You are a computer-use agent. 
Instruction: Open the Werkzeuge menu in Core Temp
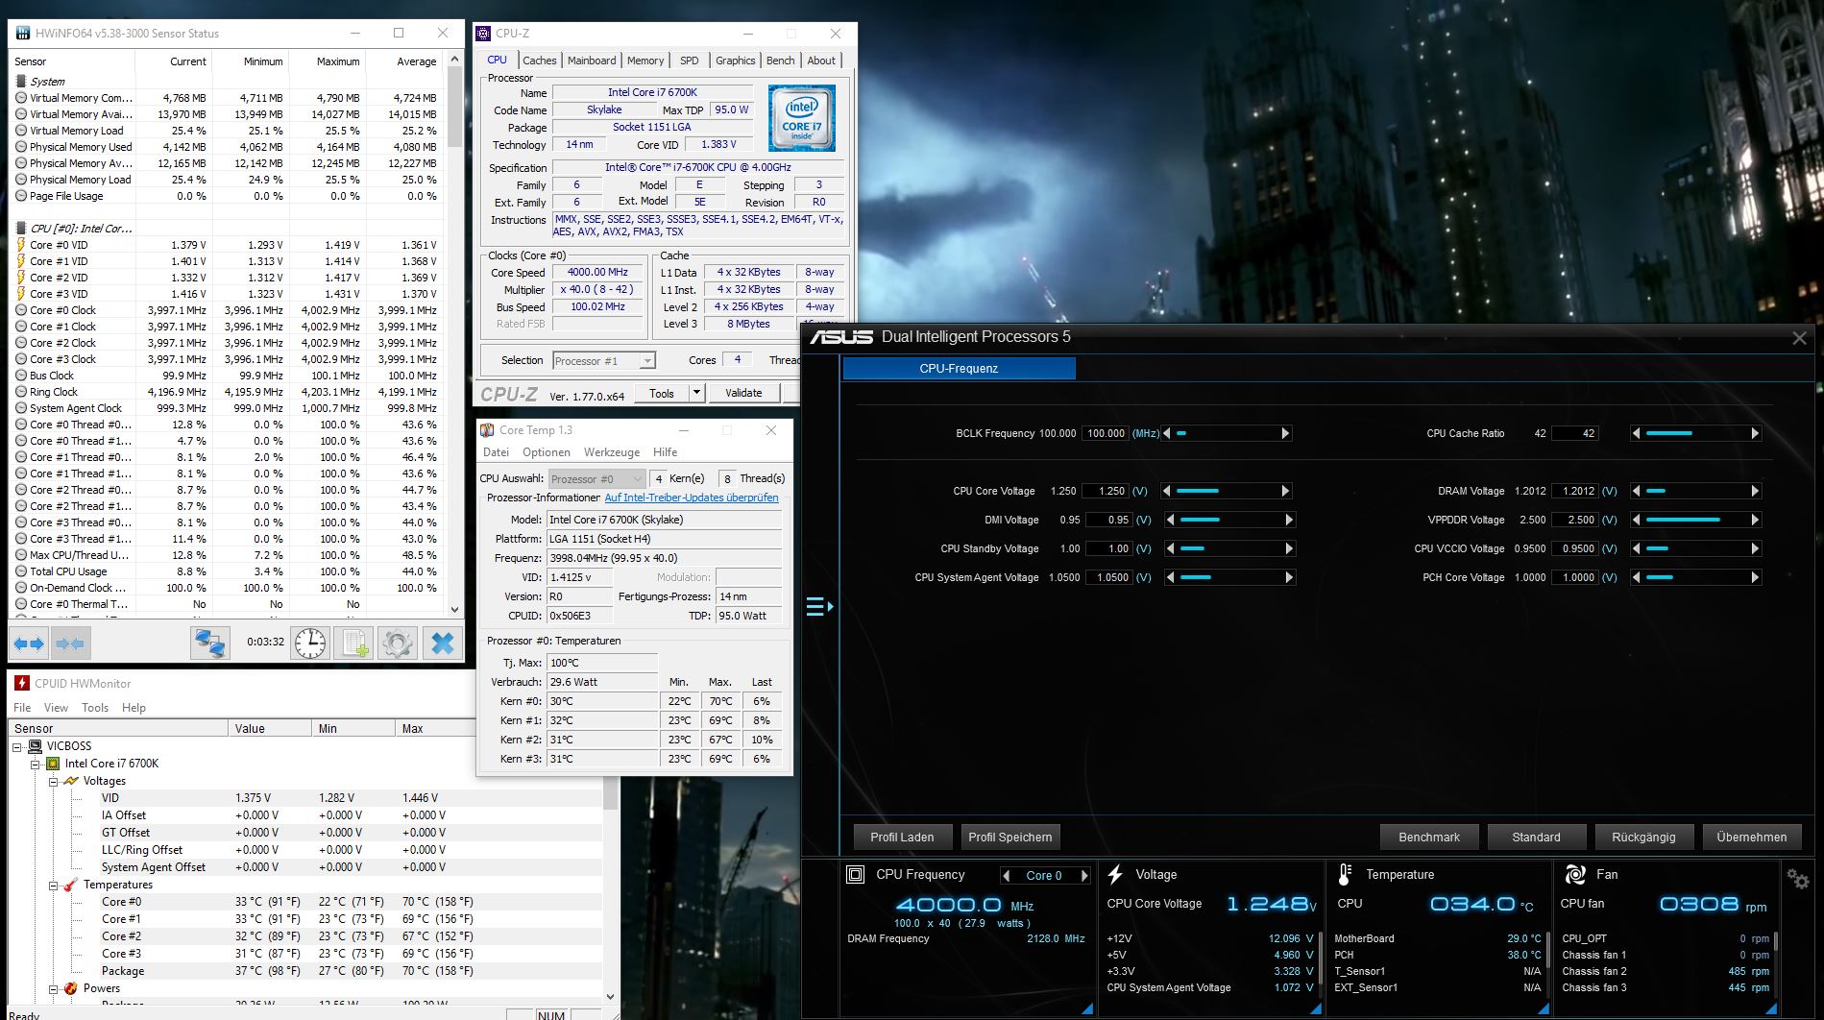pos(612,452)
